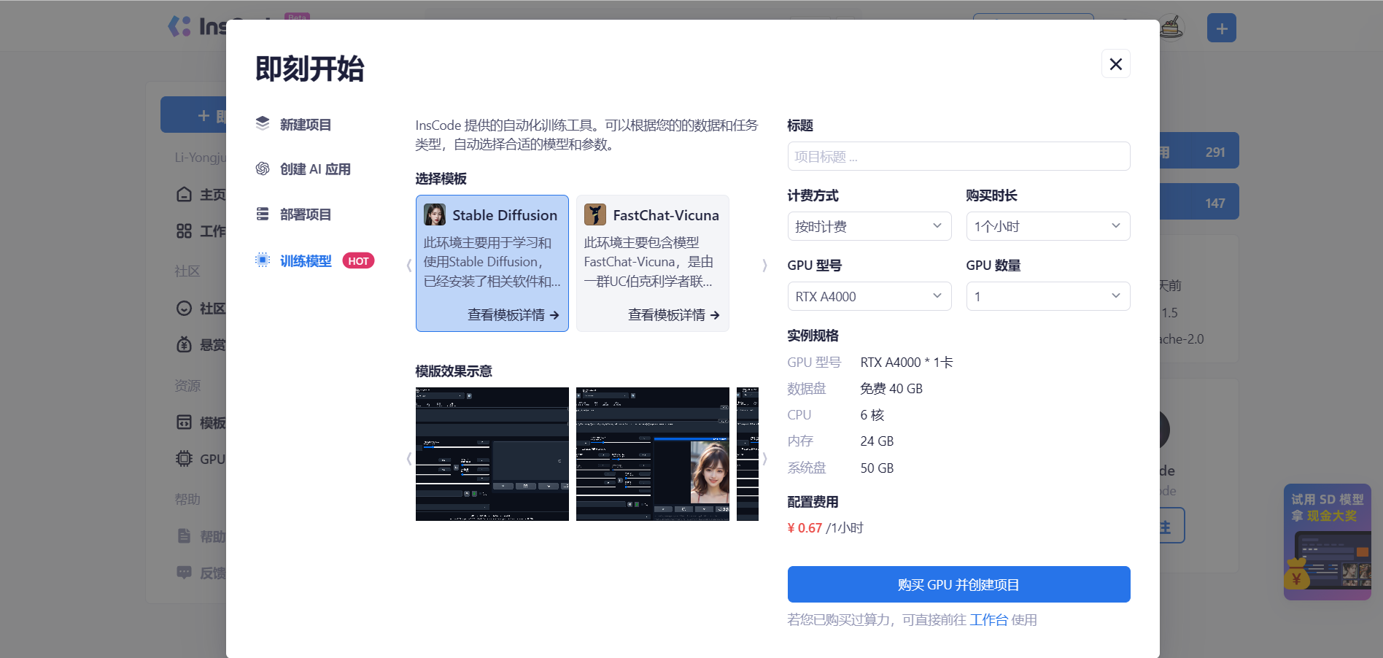1383x658 pixels.
Task: Click the HOT badge
Action: click(358, 260)
